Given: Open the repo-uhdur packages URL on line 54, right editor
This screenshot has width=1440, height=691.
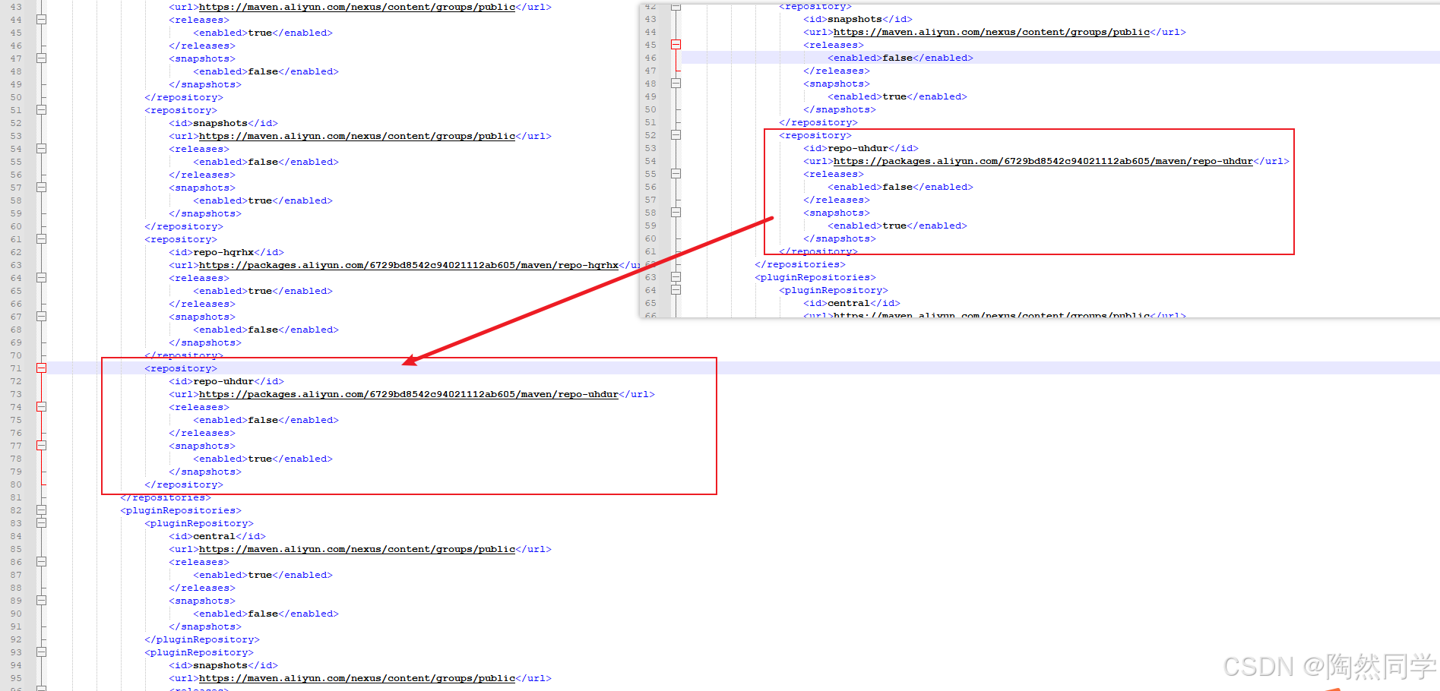Looking at the screenshot, I should [1043, 161].
